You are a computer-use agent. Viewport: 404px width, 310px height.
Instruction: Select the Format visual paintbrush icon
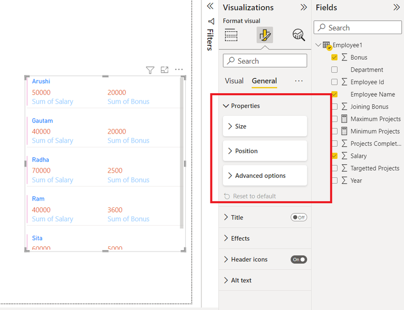[x=265, y=35]
